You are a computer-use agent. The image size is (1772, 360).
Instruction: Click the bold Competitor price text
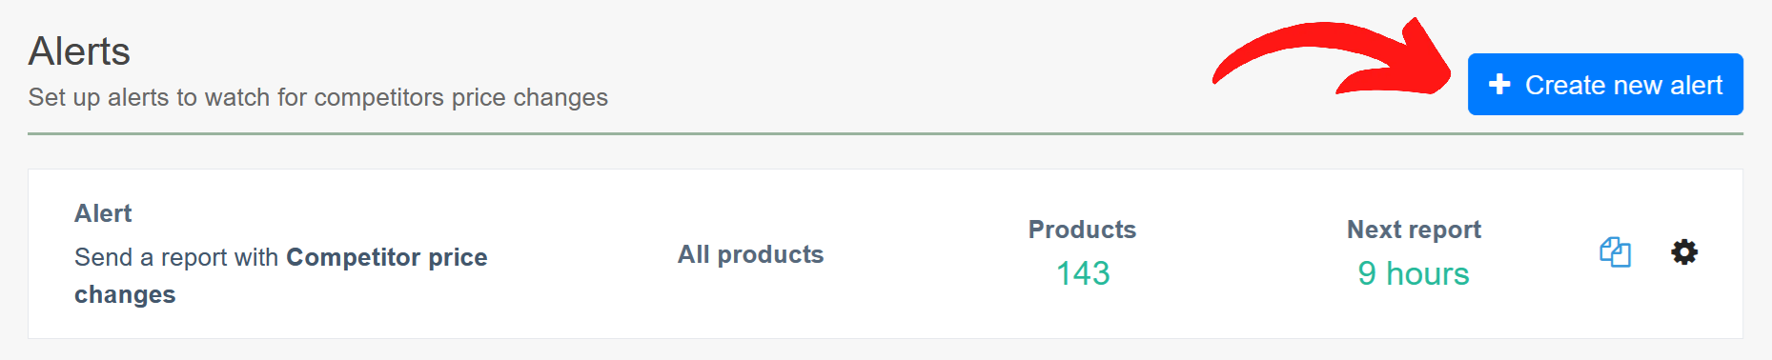pos(387,257)
